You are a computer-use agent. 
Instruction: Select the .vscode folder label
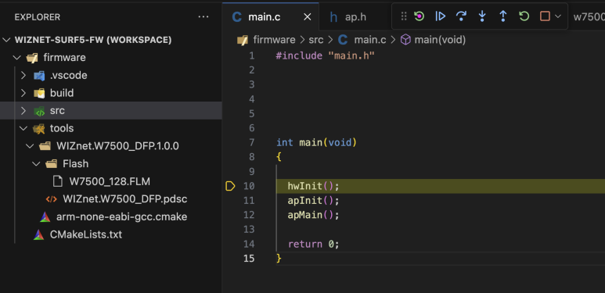(68, 76)
